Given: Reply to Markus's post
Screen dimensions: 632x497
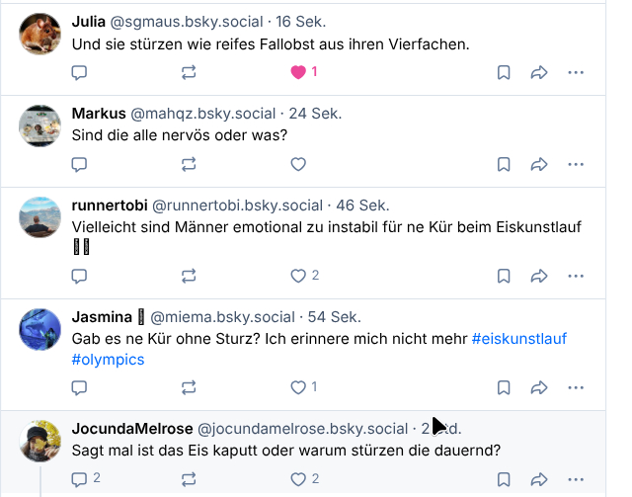Looking at the screenshot, I should [80, 164].
